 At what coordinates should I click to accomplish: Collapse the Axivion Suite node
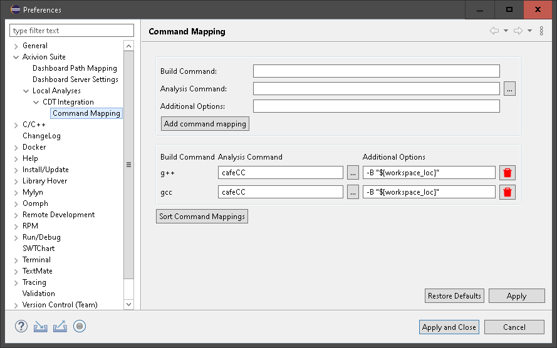(16, 57)
